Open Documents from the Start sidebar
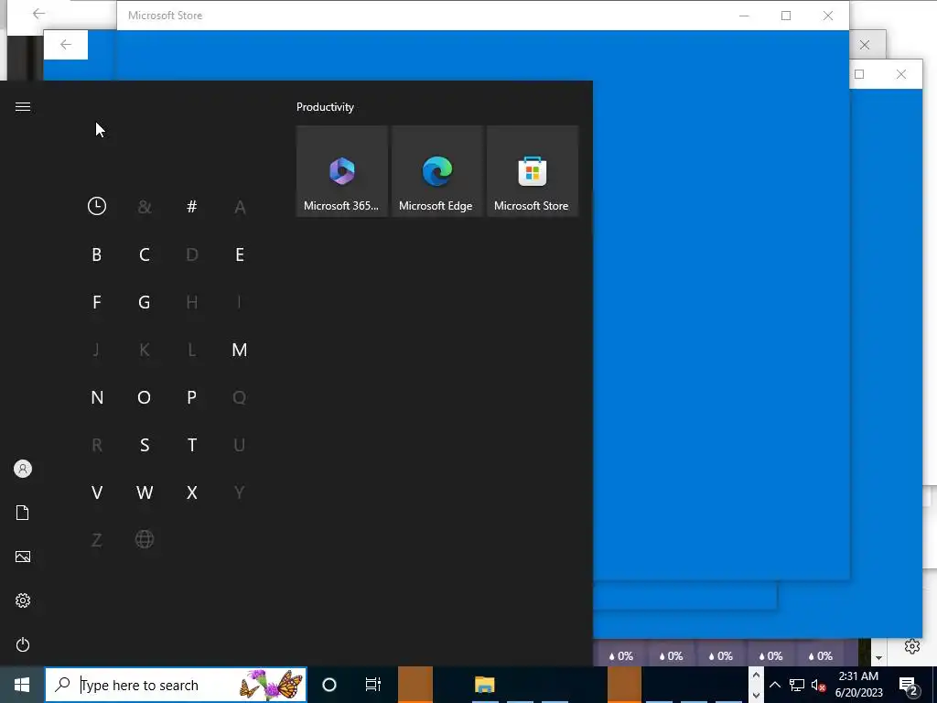The image size is (937, 703). tap(23, 513)
